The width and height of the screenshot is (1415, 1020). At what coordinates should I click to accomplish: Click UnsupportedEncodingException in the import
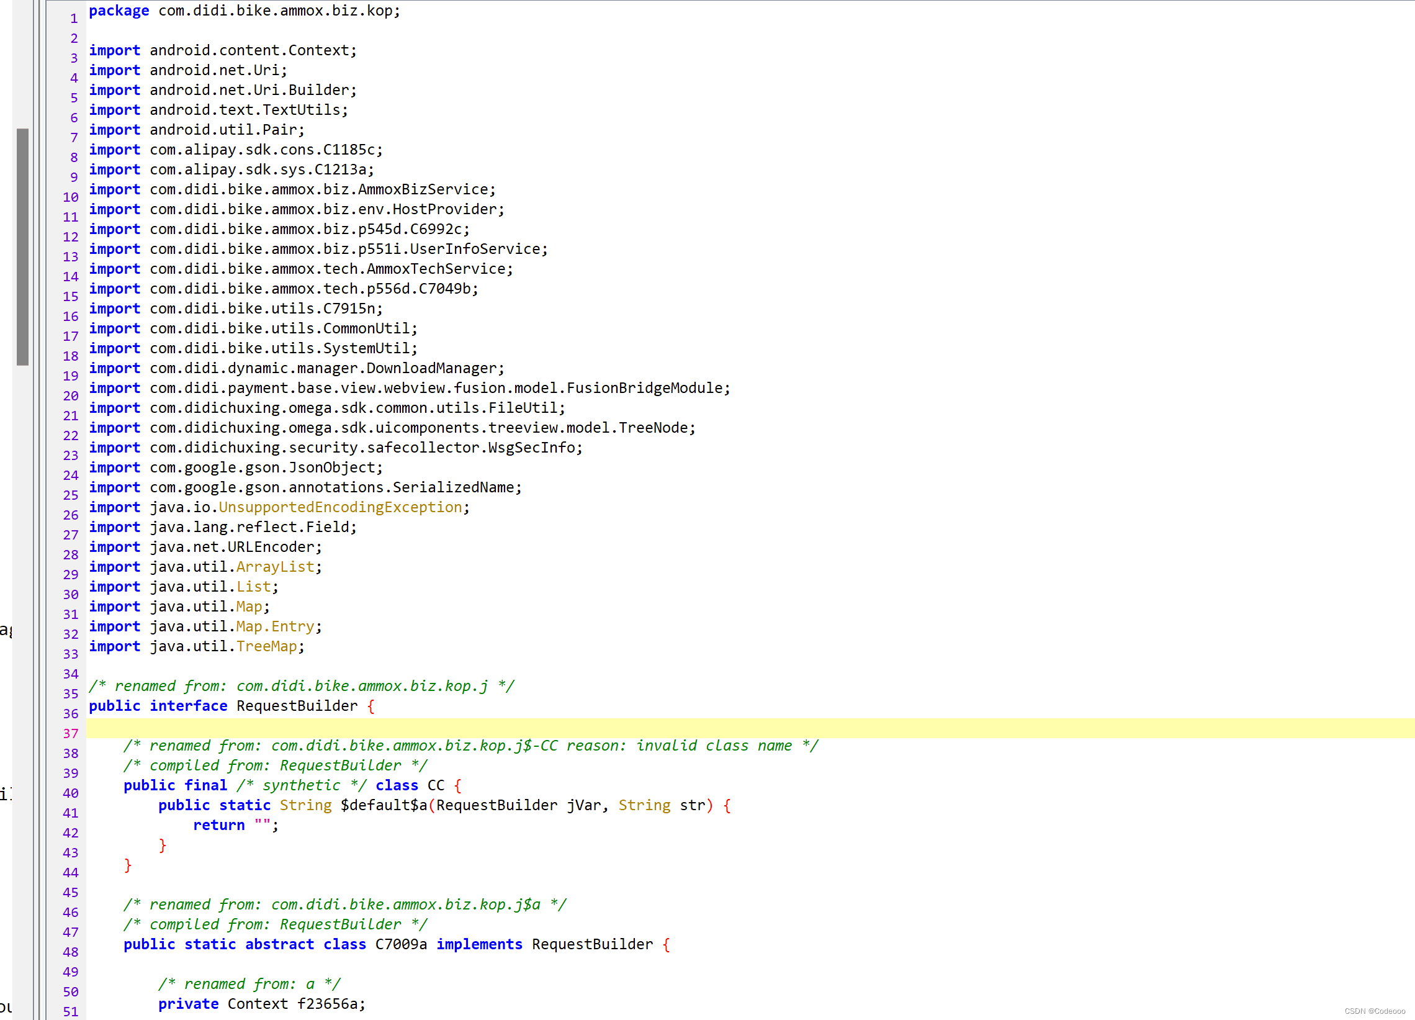340,507
